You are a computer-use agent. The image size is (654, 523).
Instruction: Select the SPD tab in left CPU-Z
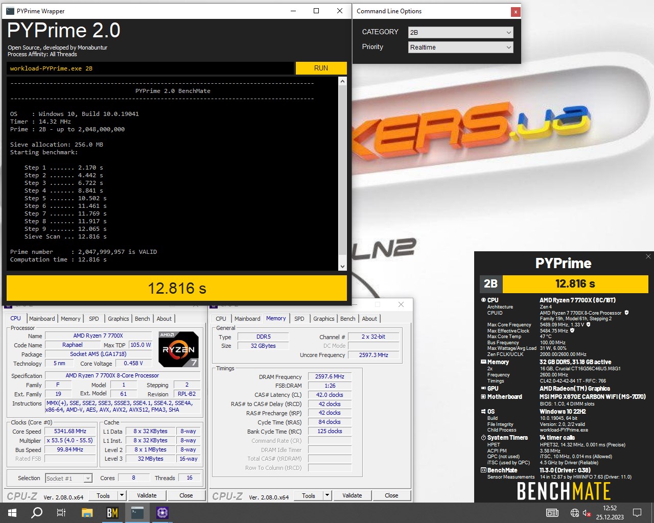click(x=94, y=319)
